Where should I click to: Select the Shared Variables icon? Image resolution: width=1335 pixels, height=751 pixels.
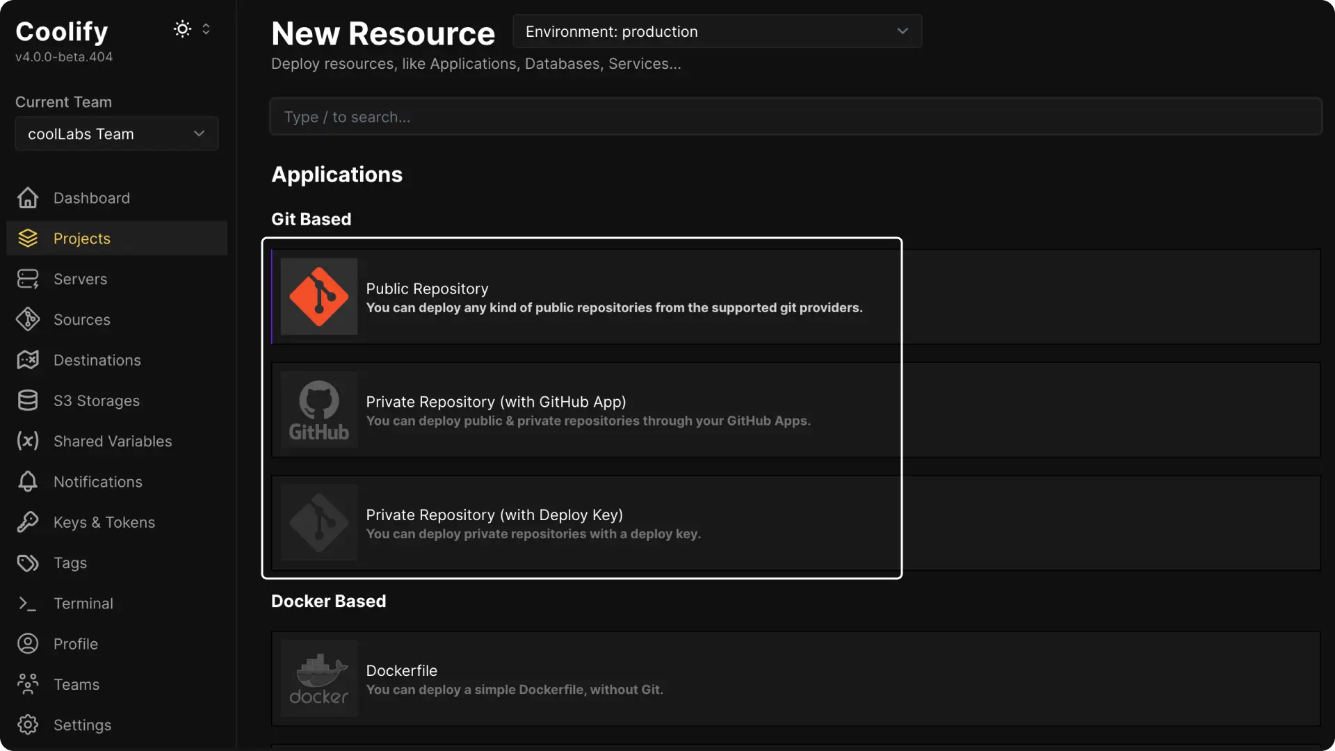click(27, 441)
